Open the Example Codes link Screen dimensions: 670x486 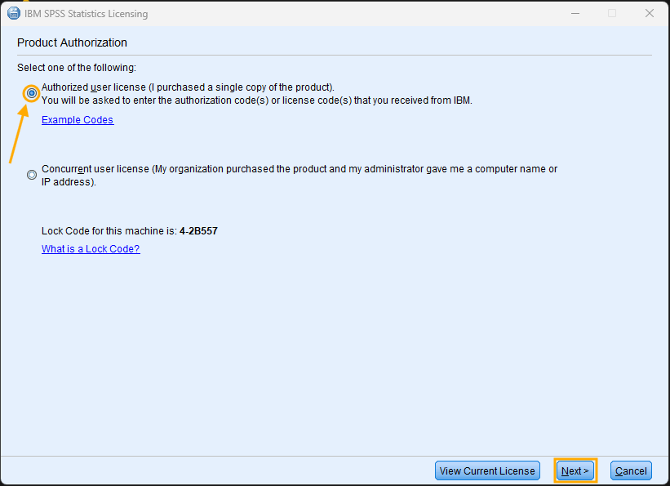click(x=78, y=120)
